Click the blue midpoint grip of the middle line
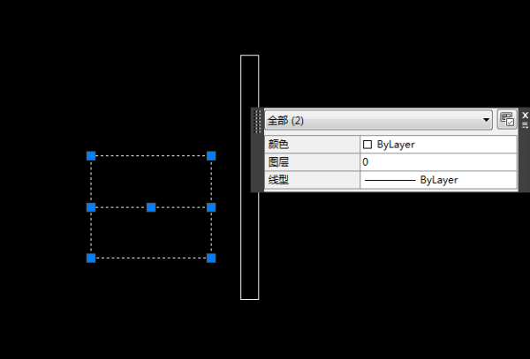 pos(151,207)
